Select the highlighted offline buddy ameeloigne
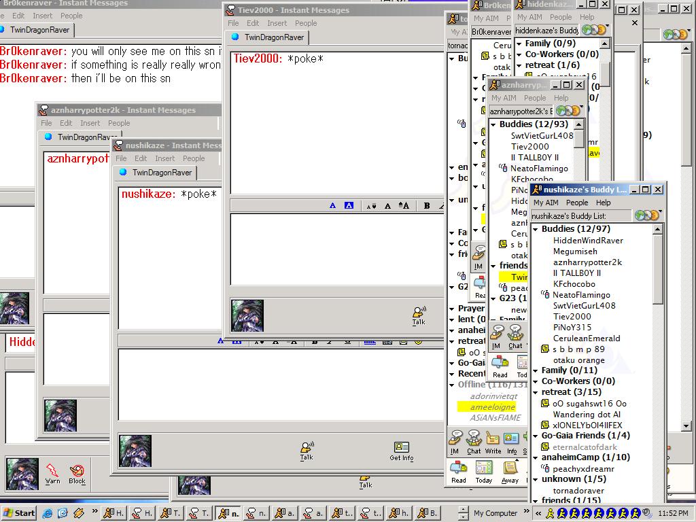This screenshot has width=696, height=522. [493, 407]
